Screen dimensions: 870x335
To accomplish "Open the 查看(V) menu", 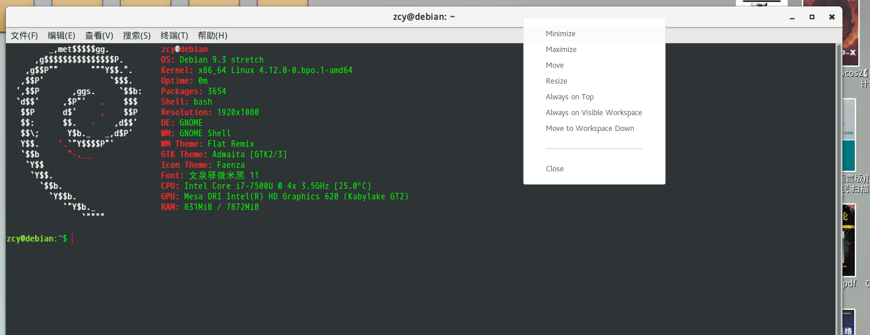I will coord(99,36).
